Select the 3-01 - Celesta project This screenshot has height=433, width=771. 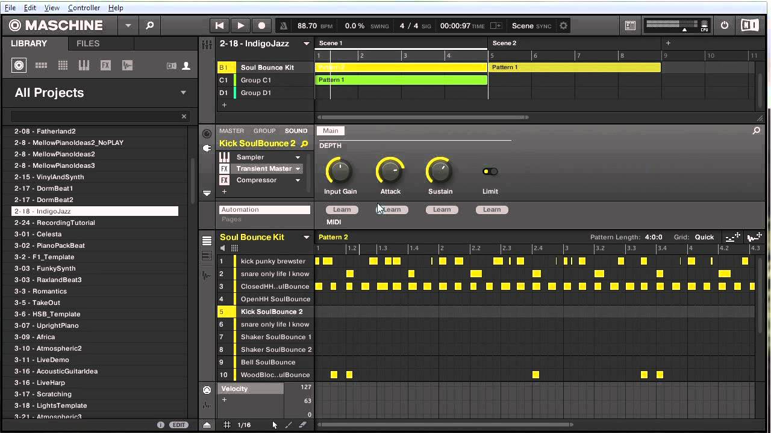coord(95,234)
